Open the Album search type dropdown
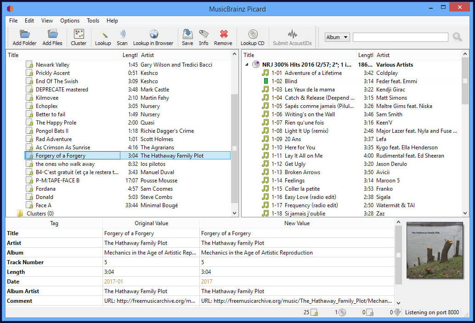475x323 pixels. point(337,37)
